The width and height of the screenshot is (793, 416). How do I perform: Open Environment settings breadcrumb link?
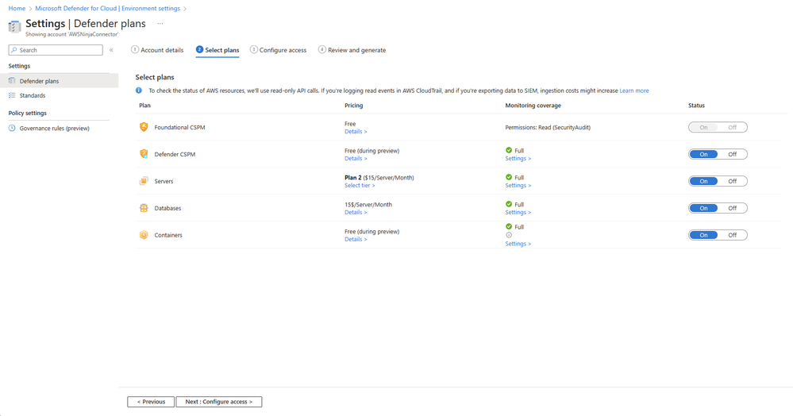pos(108,9)
